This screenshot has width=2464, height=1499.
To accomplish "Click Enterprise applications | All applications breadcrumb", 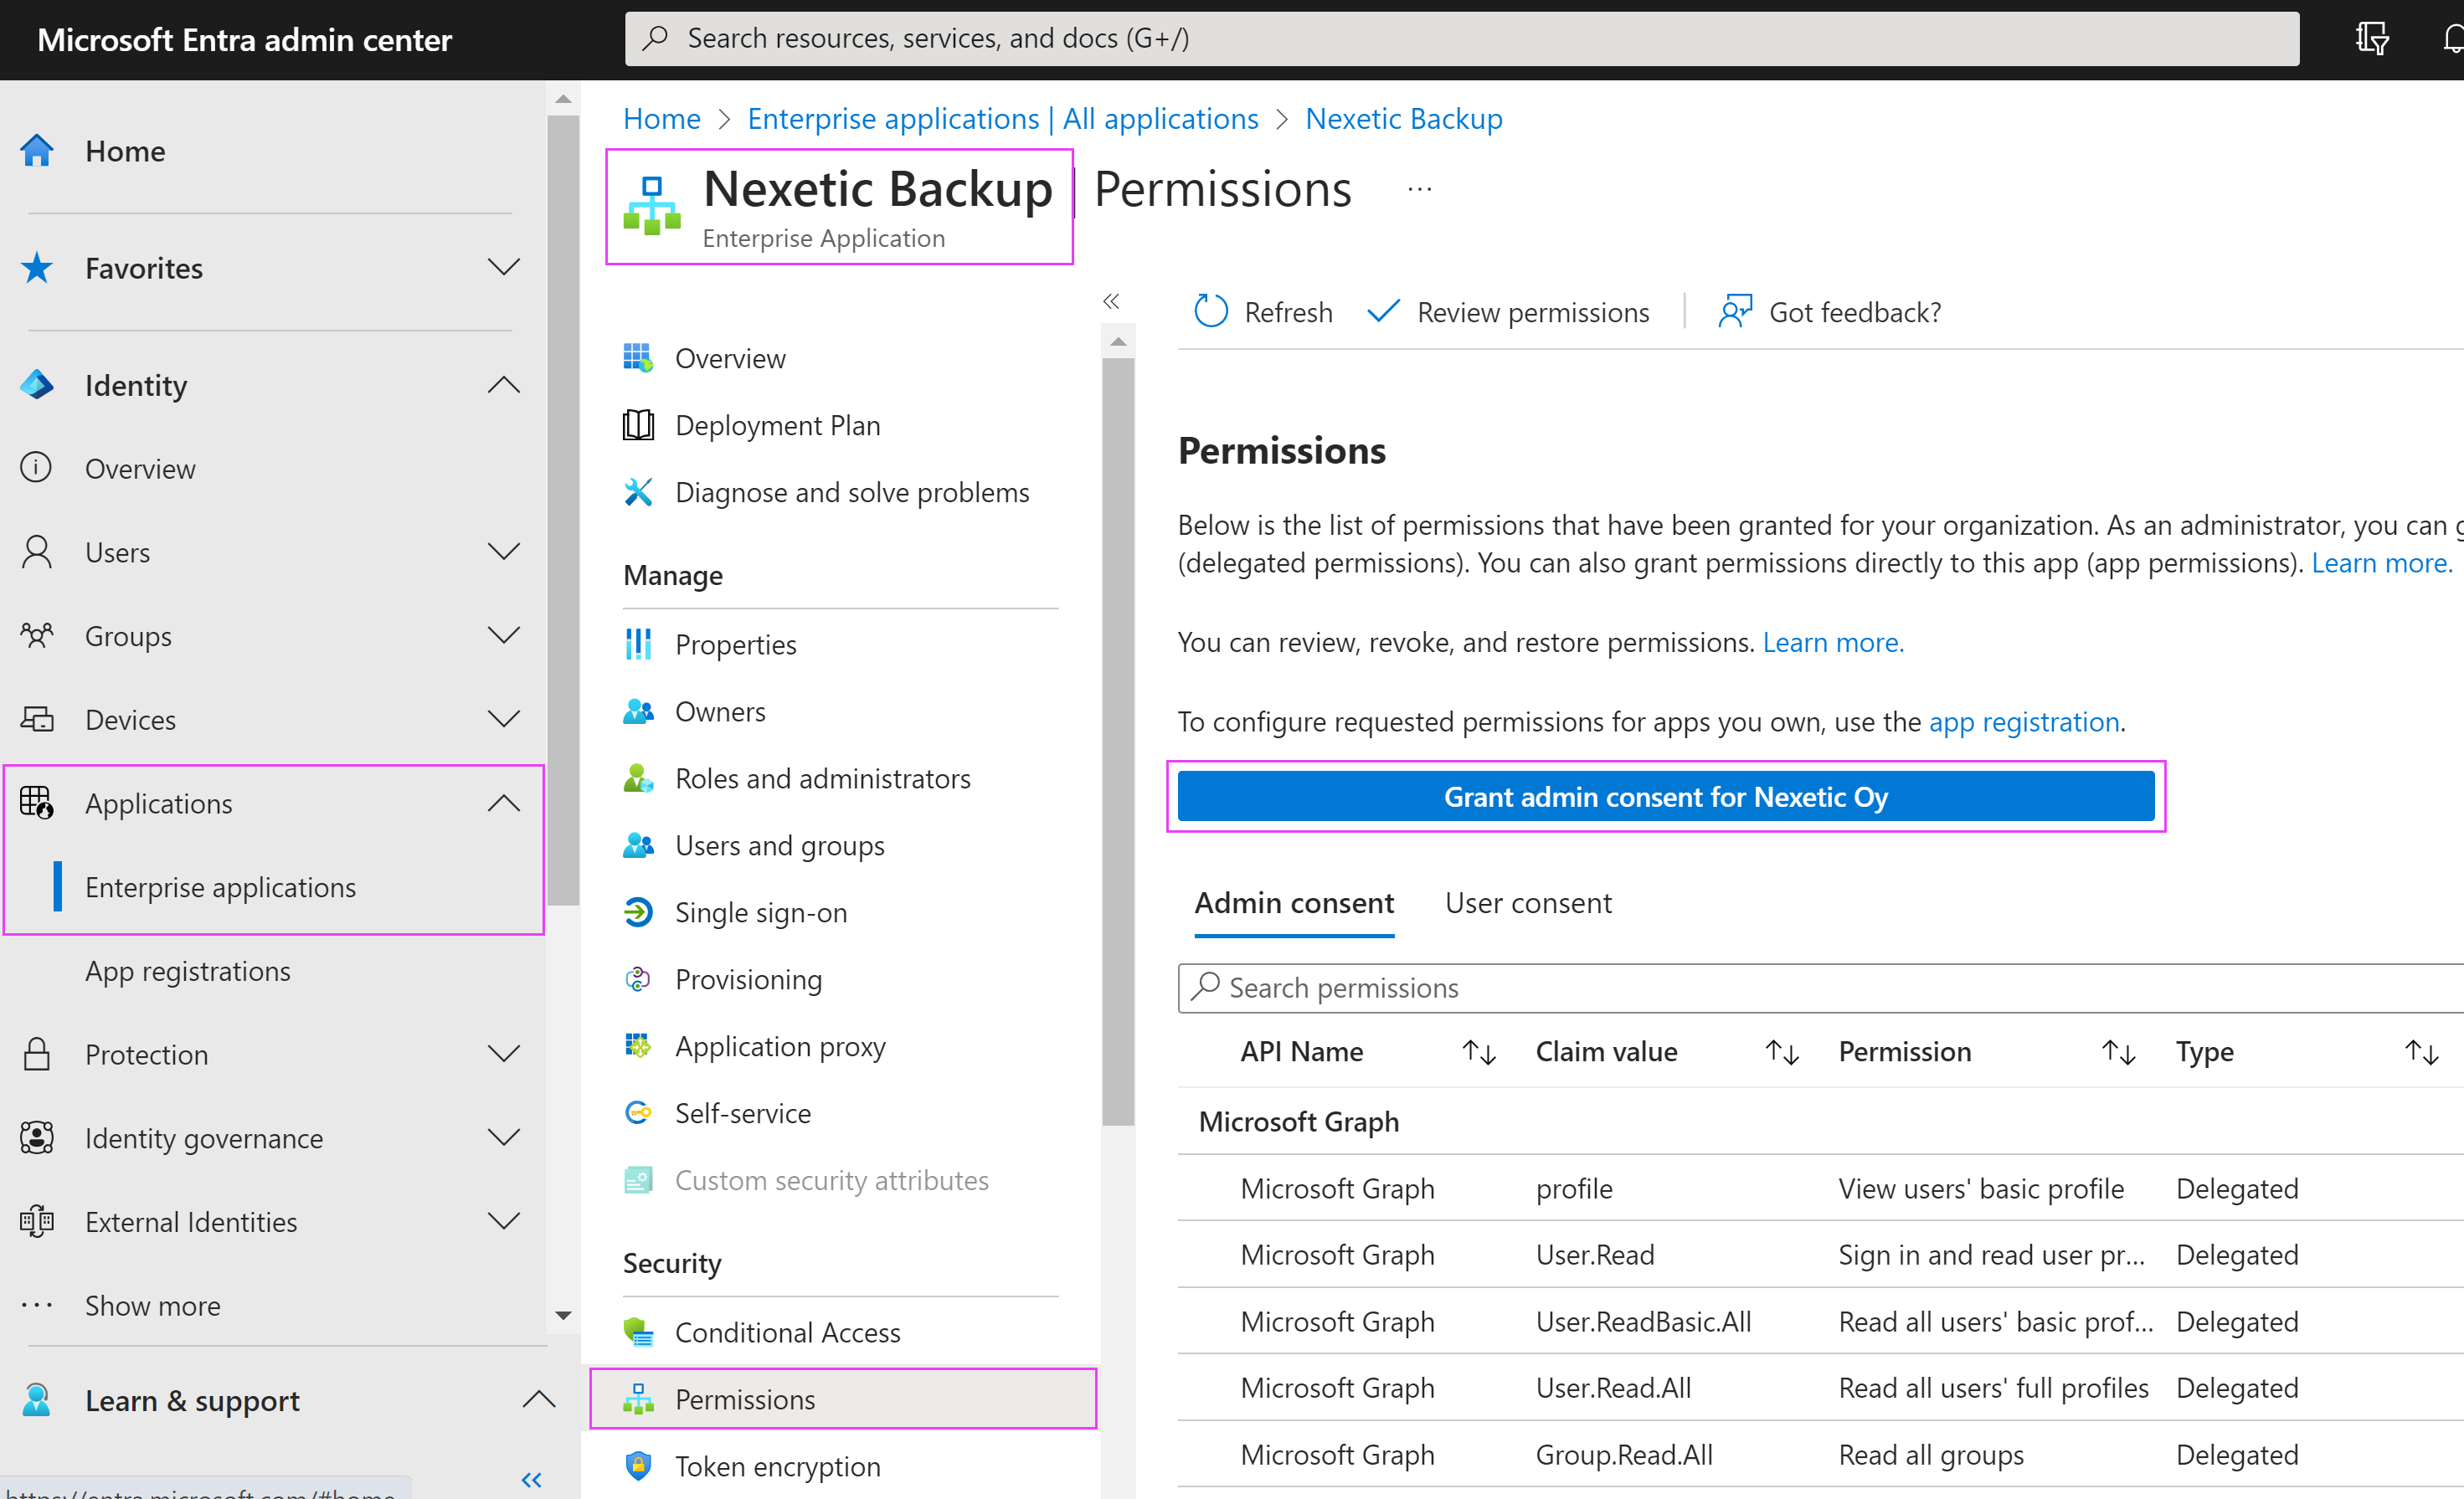I will click(x=1002, y=119).
